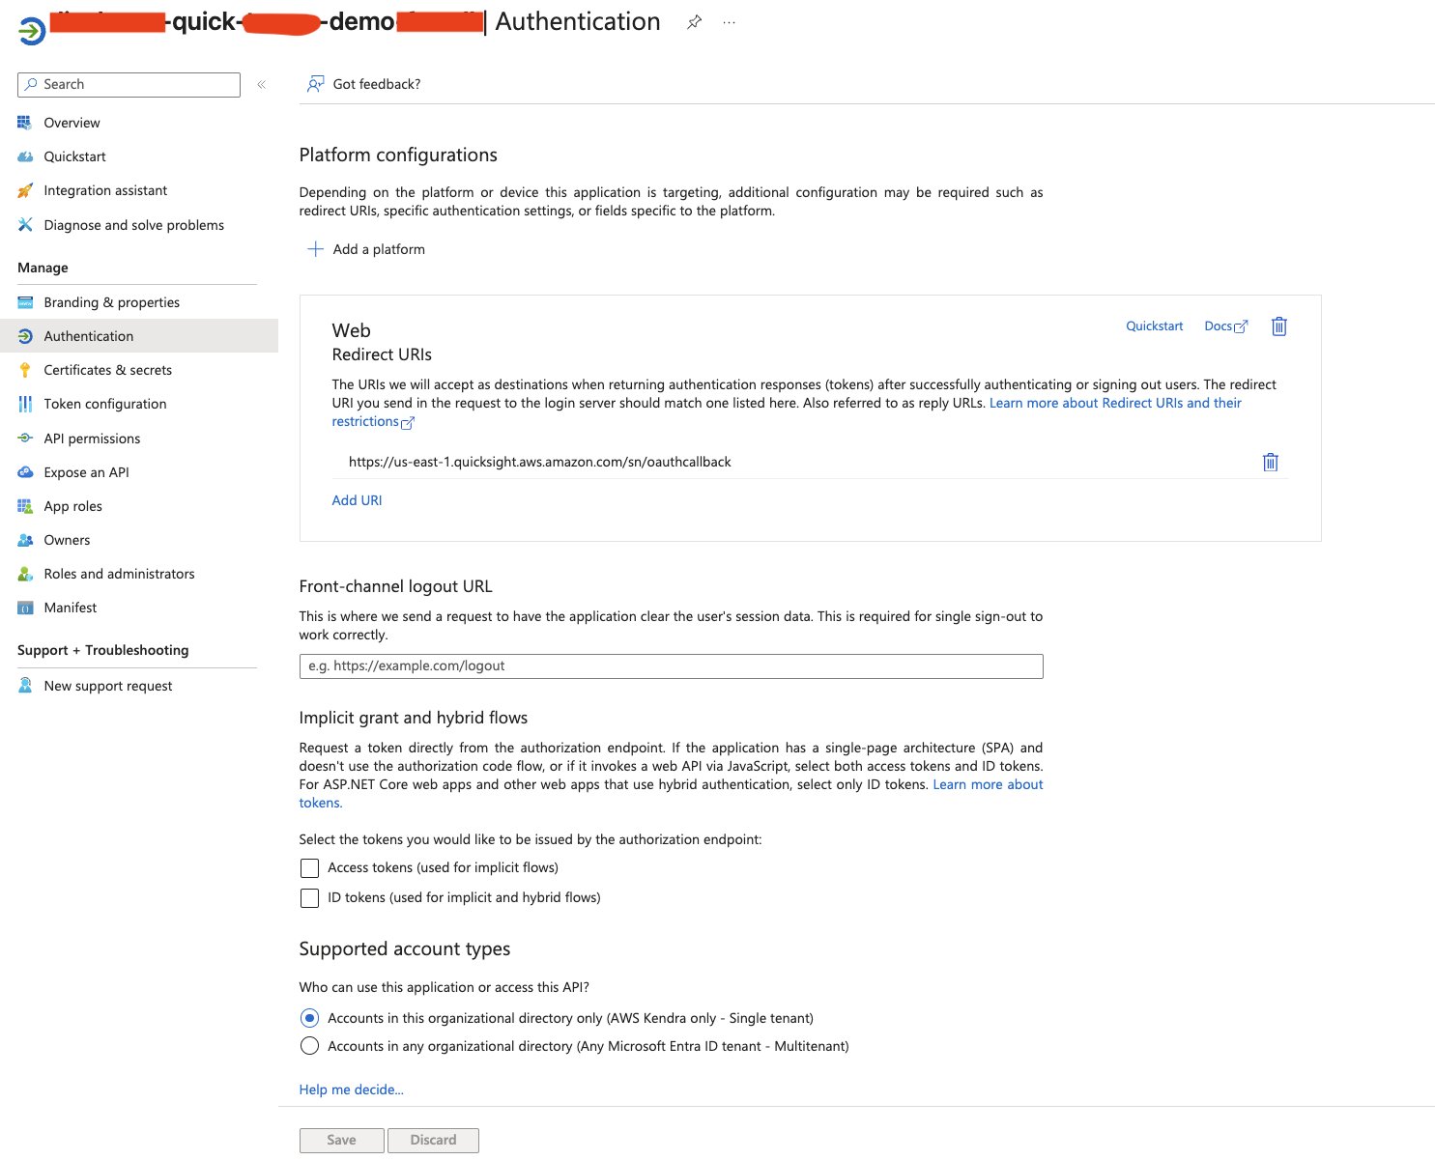Delete the Web platform configuration
Screen dimensions: 1435x1160
click(x=1278, y=326)
